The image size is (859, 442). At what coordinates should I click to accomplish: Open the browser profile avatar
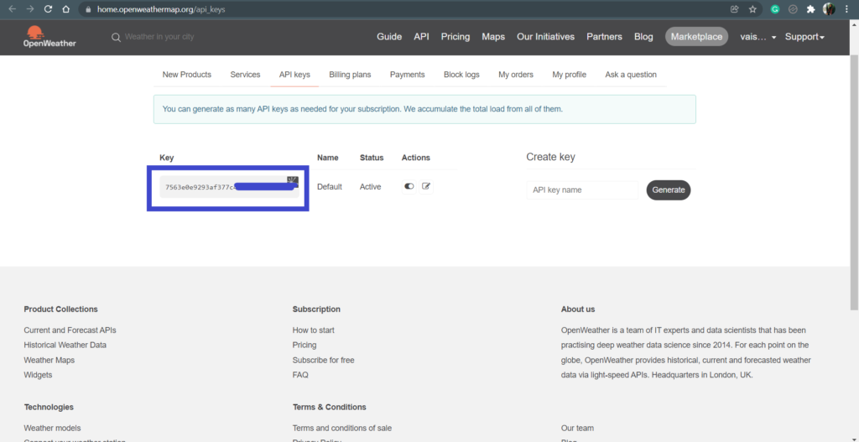click(x=829, y=9)
